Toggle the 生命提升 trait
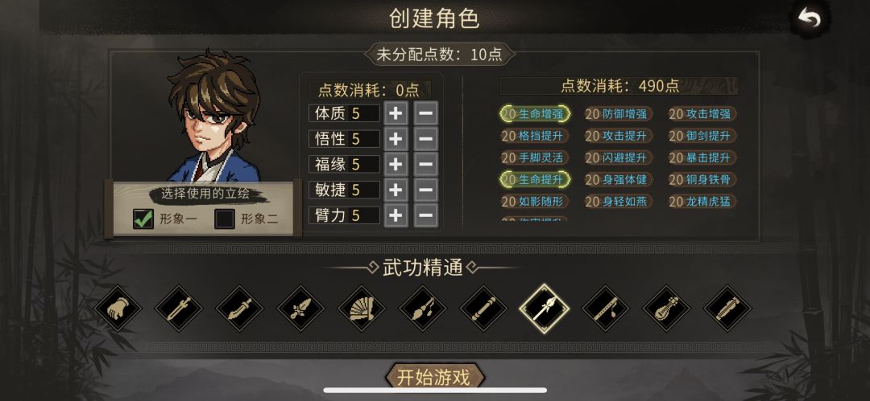This screenshot has height=401, width=870. 535,179
